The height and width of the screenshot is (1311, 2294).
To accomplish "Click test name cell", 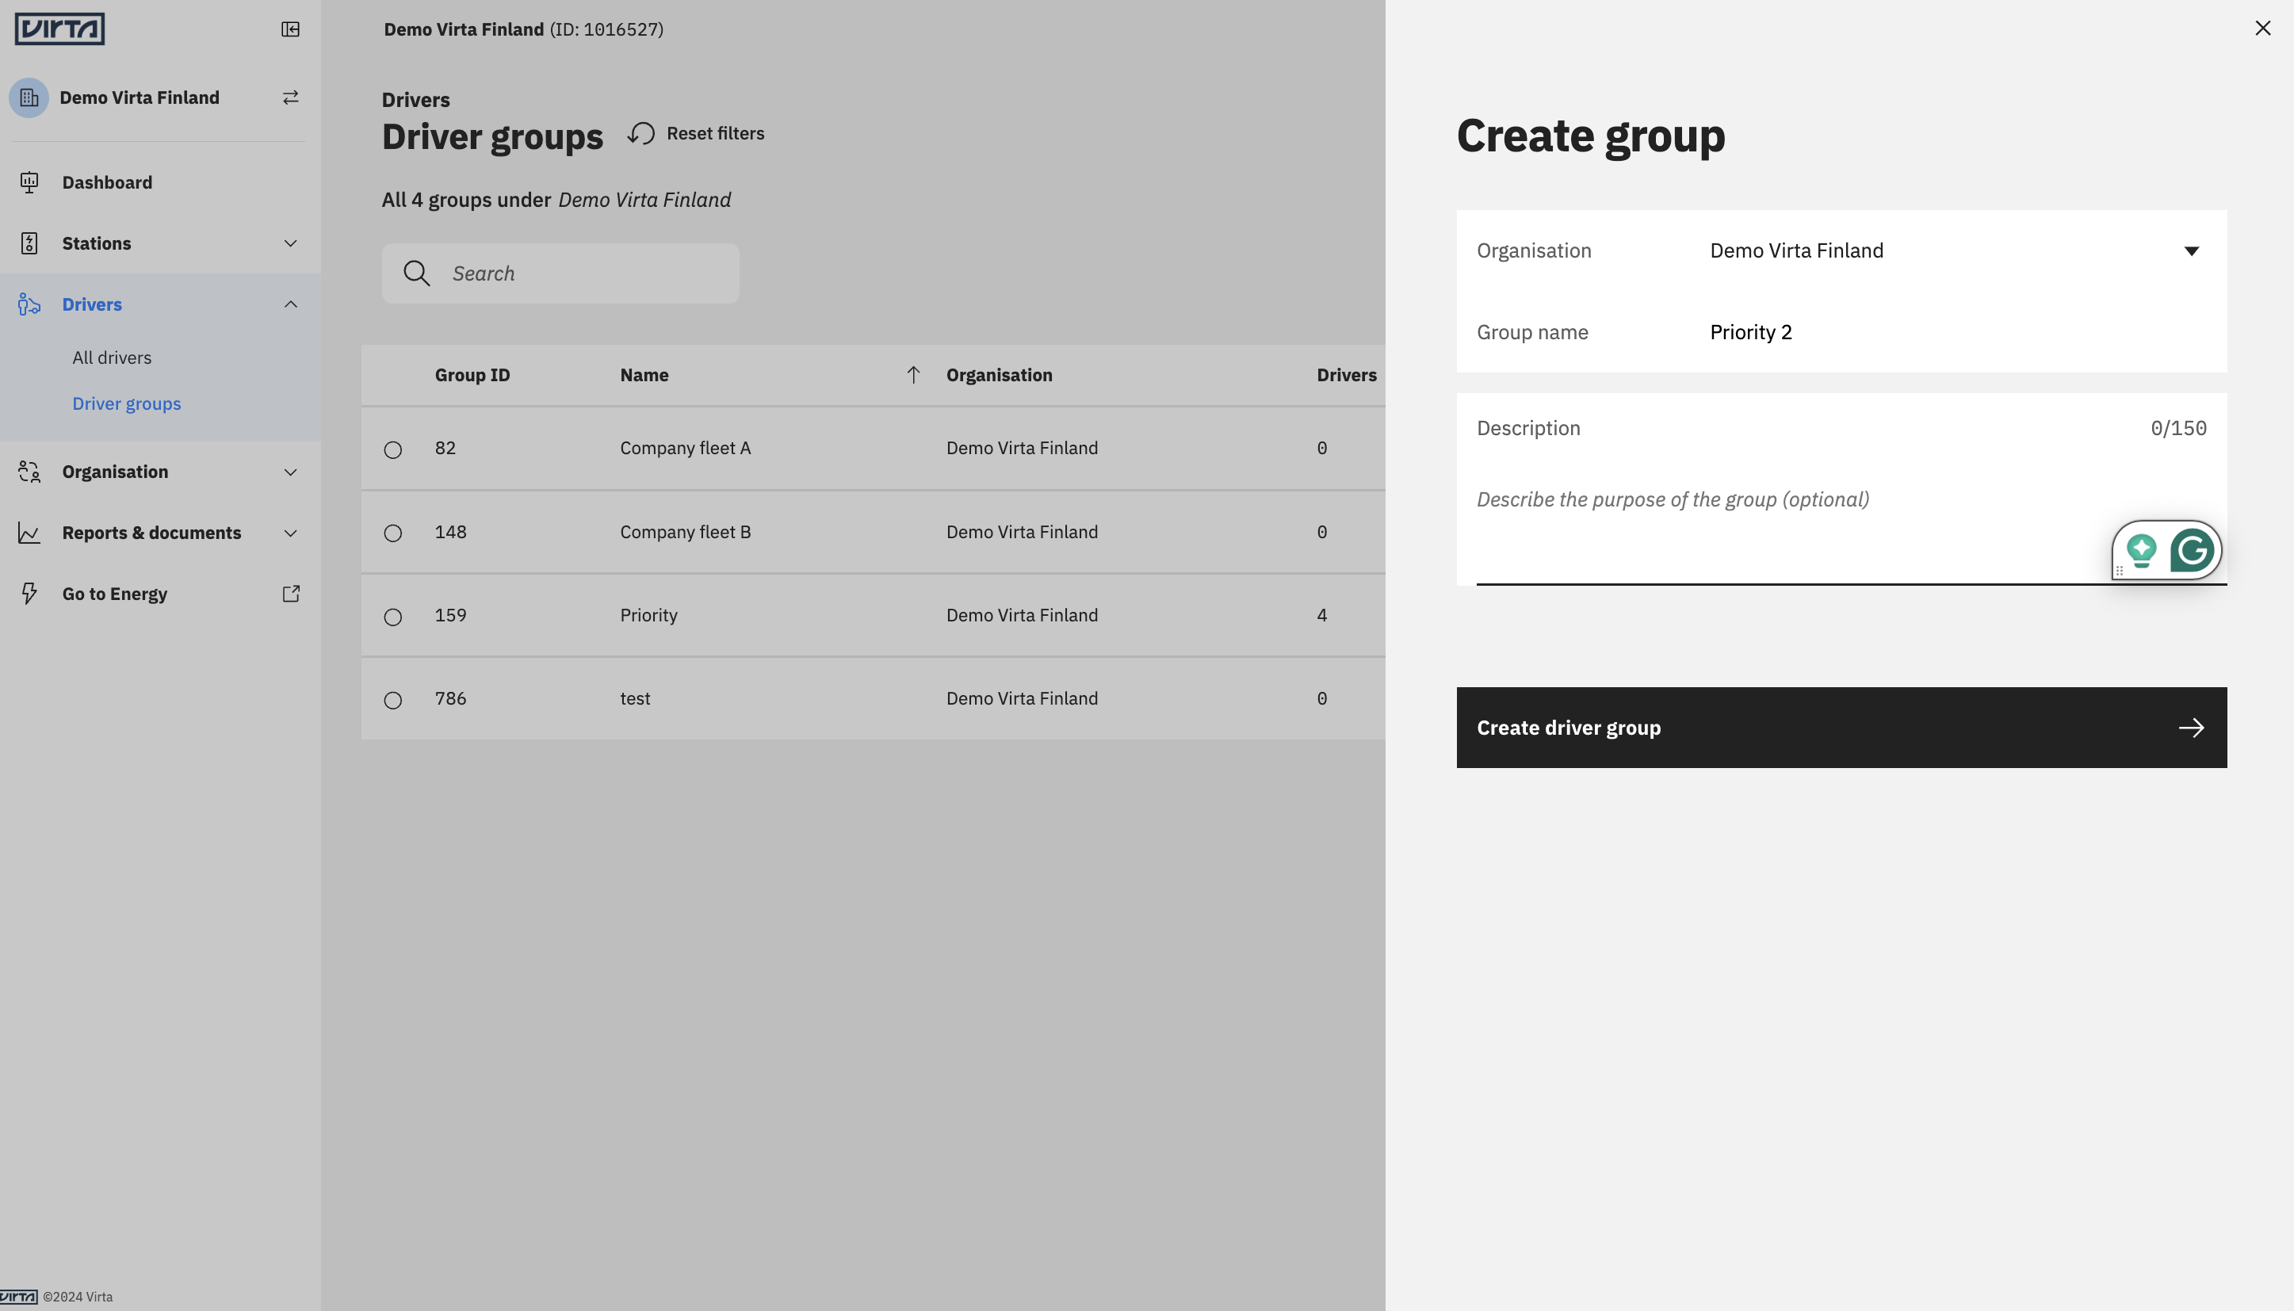I will click(635, 699).
